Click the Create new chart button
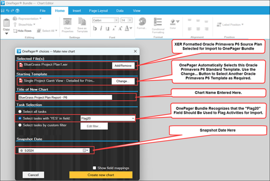This screenshot has width=270, height=181. click(x=101, y=175)
